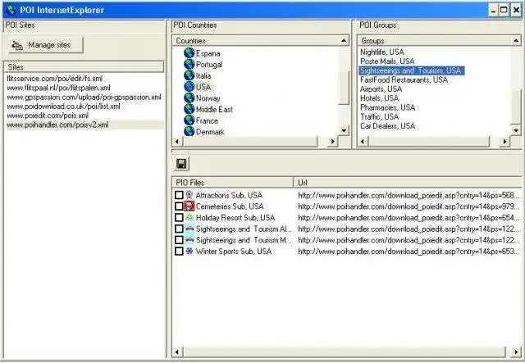The height and width of the screenshot is (363, 525).
Task: Click the globe icon beside Italia
Action: click(189, 75)
